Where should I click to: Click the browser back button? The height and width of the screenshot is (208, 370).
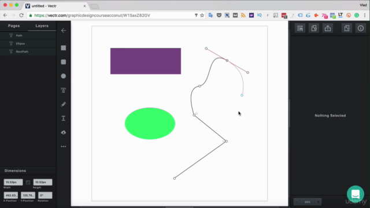(x=5, y=16)
